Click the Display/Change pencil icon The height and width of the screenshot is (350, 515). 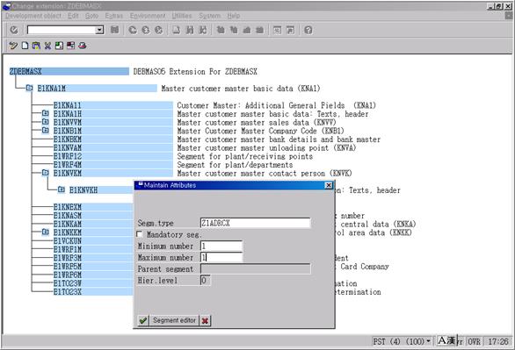(x=13, y=46)
